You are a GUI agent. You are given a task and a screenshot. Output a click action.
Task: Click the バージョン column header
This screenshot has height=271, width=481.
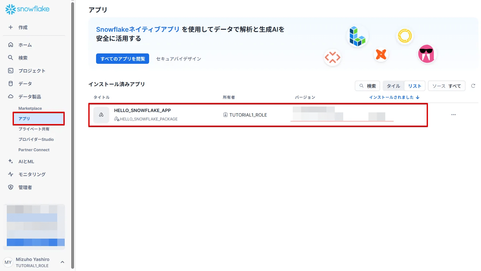305,97
